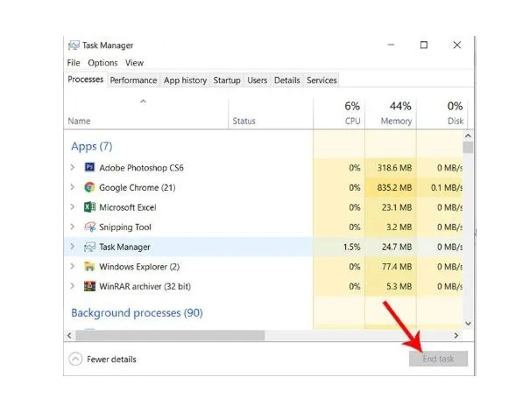The width and height of the screenshot is (523, 412).
Task: Click the 1.5% CPU cell
Action: coord(339,248)
